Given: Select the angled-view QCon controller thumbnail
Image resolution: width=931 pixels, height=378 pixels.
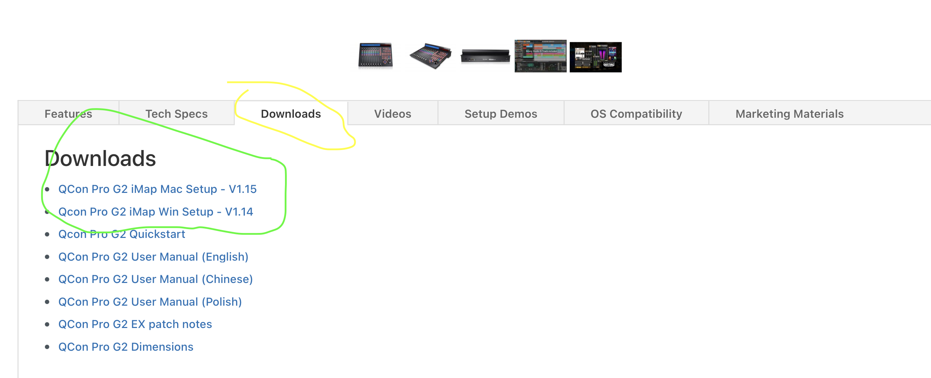Looking at the screenshot, I should [x=431, y=56].
